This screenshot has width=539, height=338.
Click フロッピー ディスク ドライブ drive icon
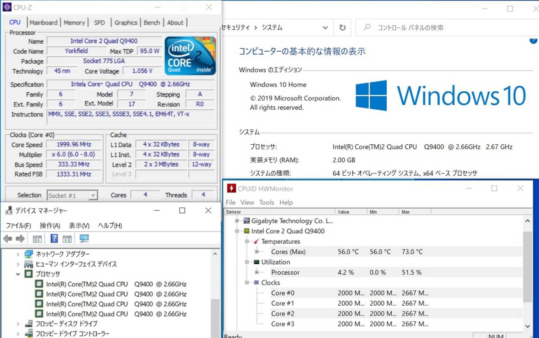[x=29, y=324]
